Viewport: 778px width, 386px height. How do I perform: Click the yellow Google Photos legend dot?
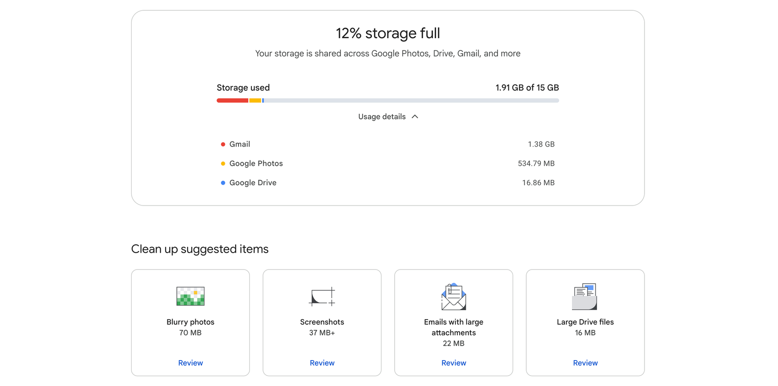[223, 164]
